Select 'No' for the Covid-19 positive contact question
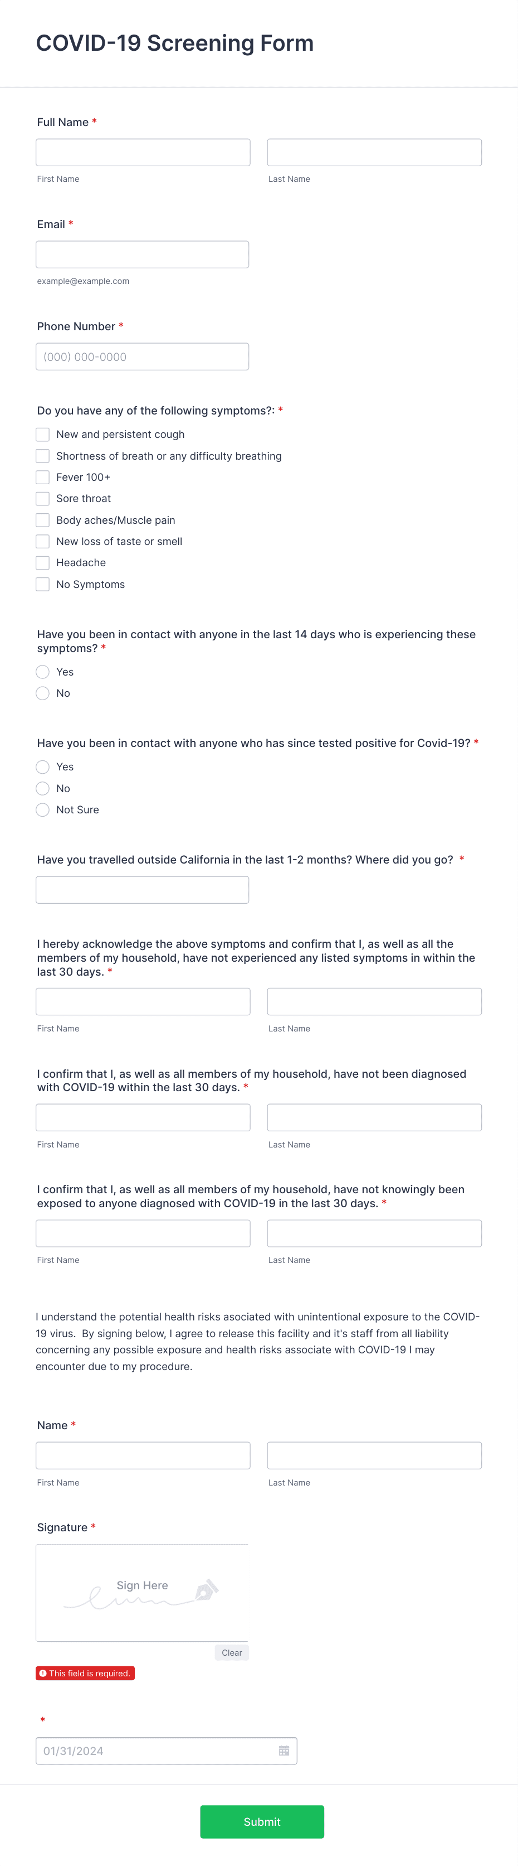The width and height of the screenshot is (518, 1866). [x=43, y=788]
